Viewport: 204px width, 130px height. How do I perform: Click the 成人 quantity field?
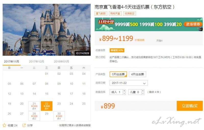click(116, 92)
